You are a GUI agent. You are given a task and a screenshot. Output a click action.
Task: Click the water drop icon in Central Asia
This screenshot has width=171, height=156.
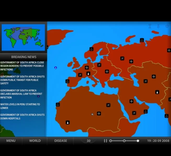click(x=157, y=92)
